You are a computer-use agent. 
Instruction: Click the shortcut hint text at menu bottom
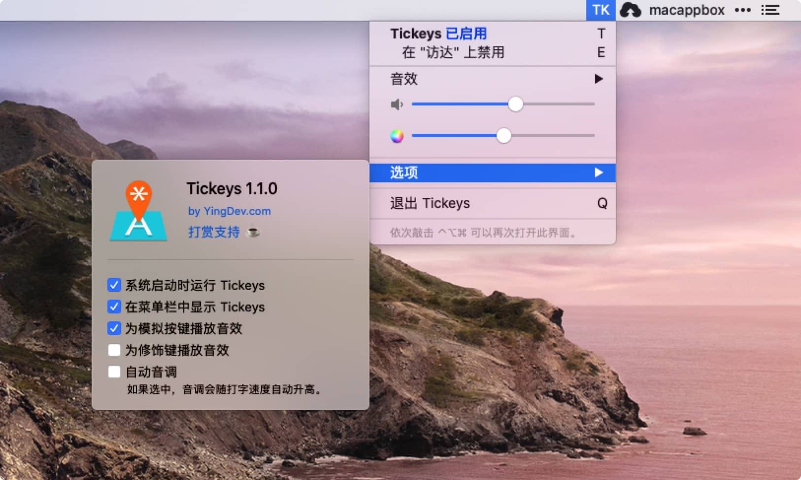click(484, 233)
